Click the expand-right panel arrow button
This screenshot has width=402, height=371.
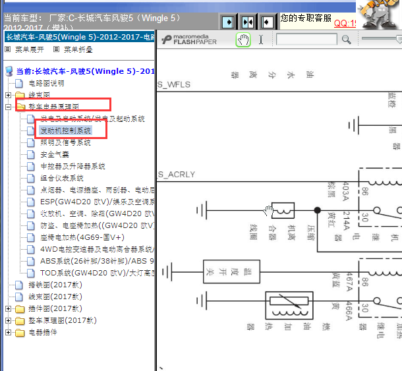click(228, 22)
